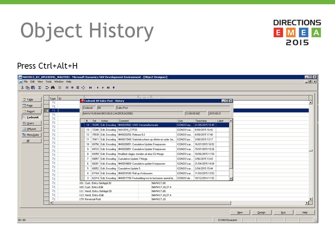Click the Sales-Post name field
This screenshot has height=251, width=335.
(x=173, y=108)
